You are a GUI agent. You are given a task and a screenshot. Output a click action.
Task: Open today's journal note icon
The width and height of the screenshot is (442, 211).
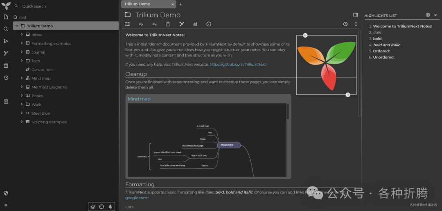click(6, 102)
